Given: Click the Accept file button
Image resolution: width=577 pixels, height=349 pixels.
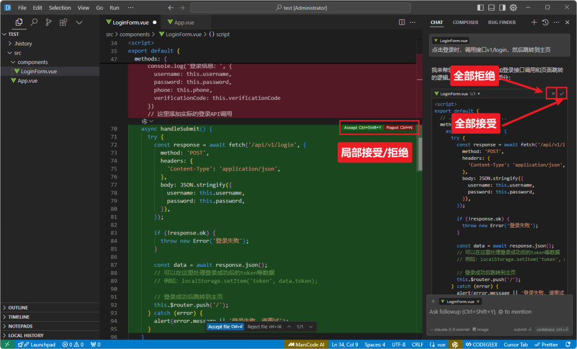Looking at the screenshot, I should [225, 327].
